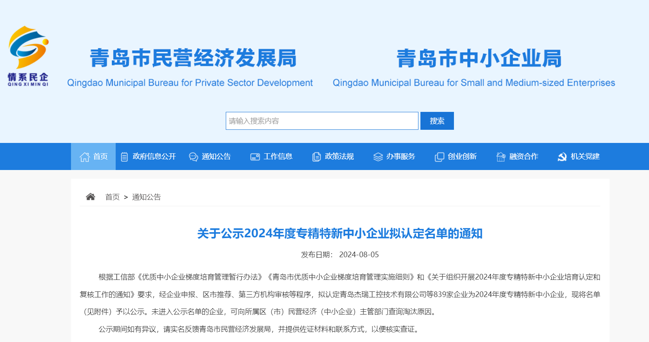Viewport: 649px width, 342px height.
Task: Select 政策法规 in the navigation bar
Action: [x=339, y=156]
